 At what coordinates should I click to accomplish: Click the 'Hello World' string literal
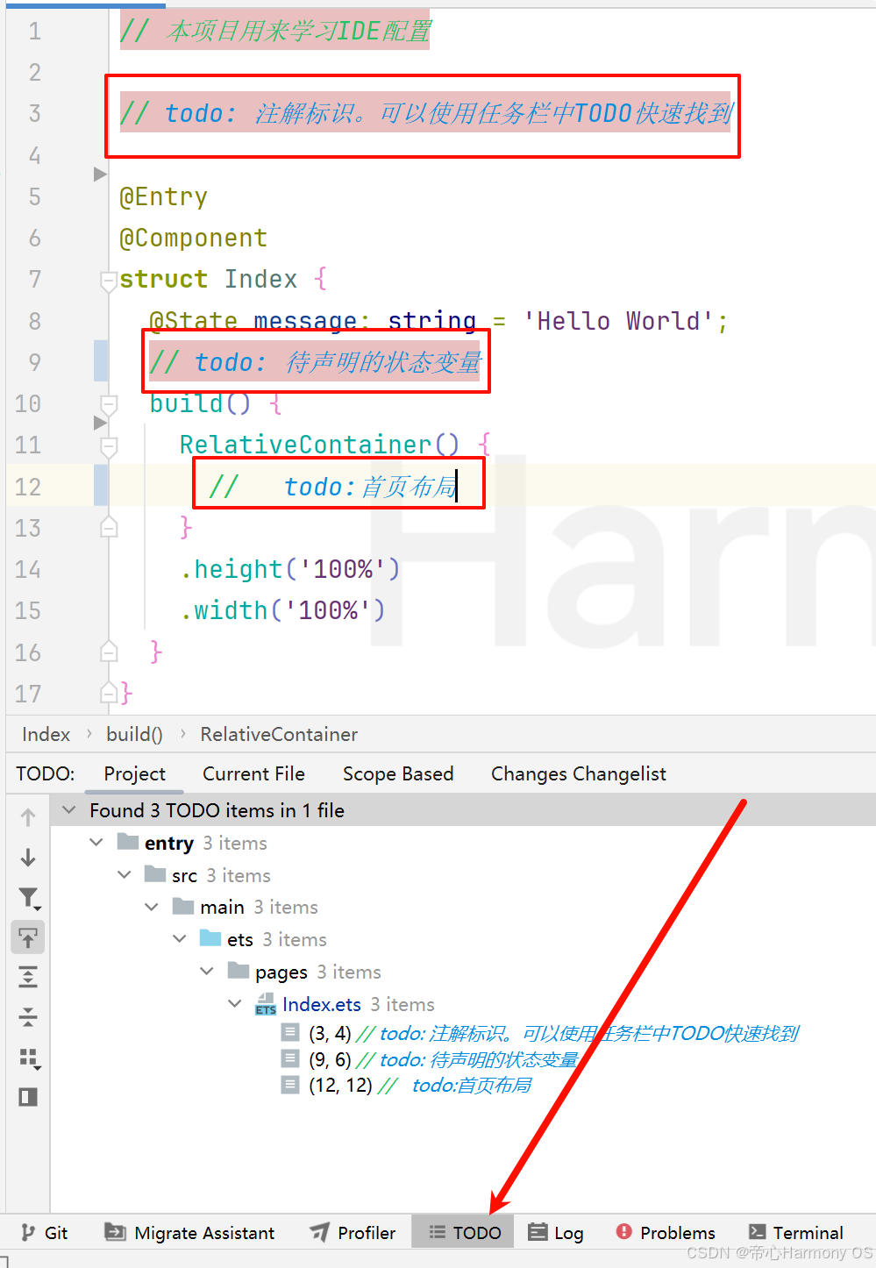click(x=619, y=321)
